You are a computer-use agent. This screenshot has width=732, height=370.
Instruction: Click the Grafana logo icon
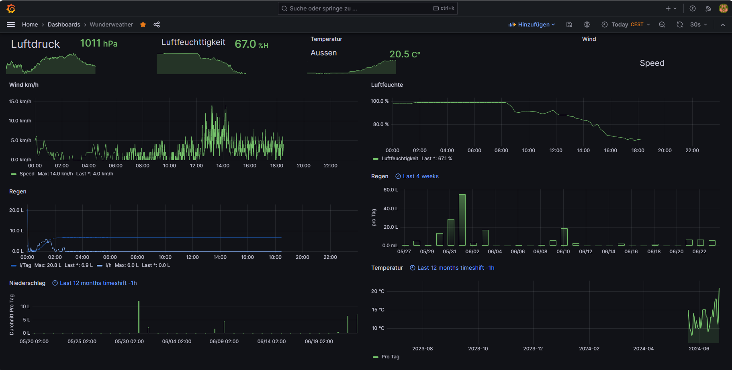coord(11,8)
